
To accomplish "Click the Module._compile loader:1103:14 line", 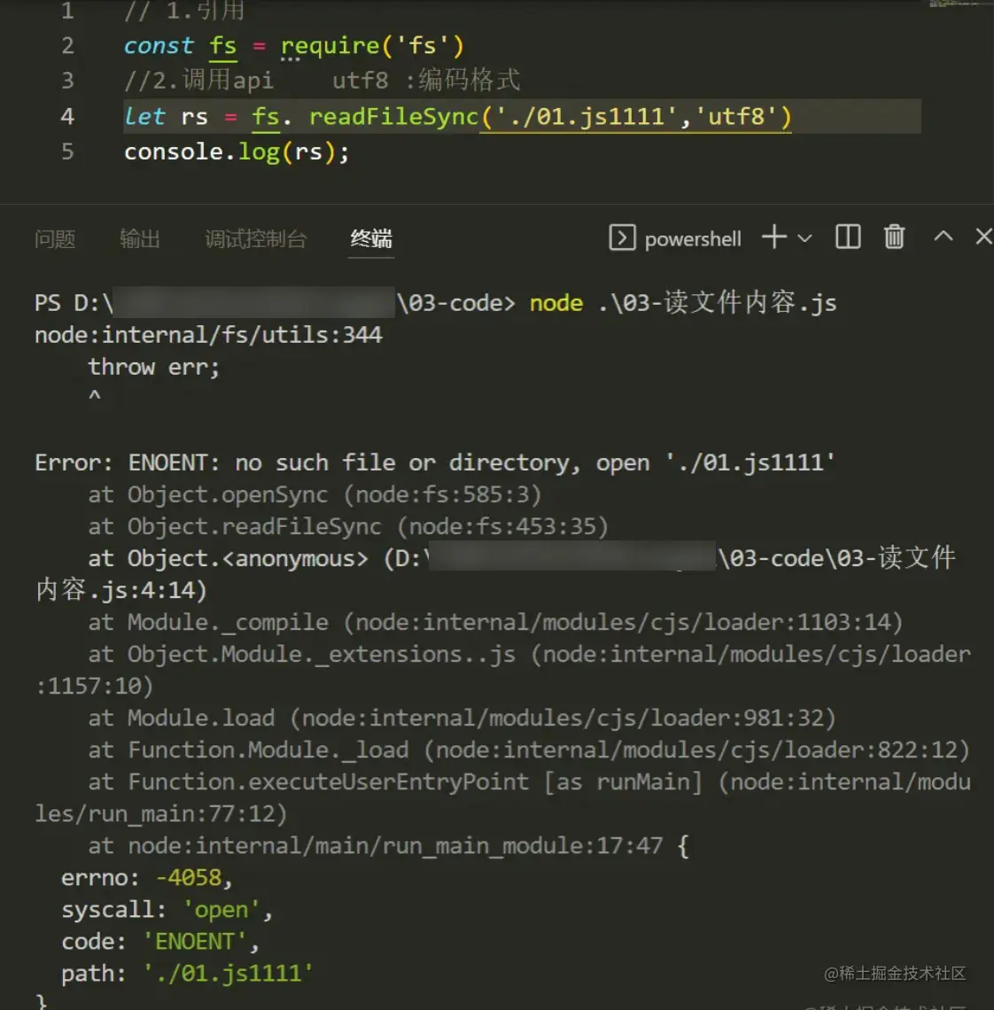I will coord(495,622).
